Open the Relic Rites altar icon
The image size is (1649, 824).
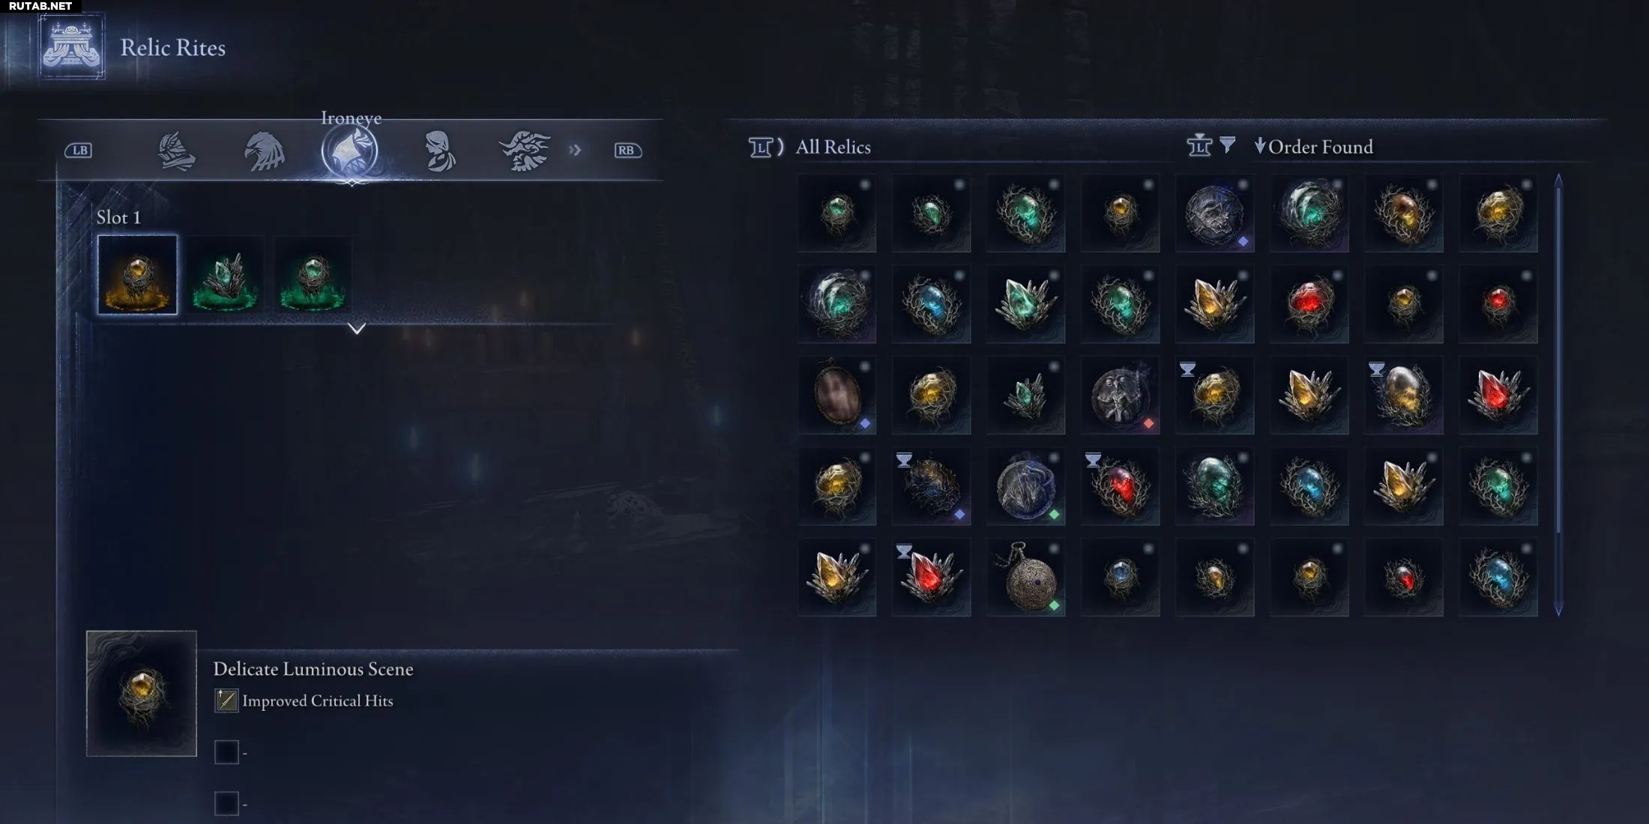pyautogui.click(x=72, y=47)
